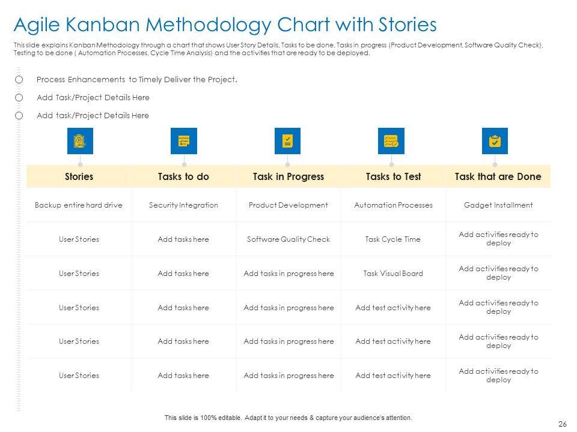Click the Software Quality Check cell

[288, 239]
